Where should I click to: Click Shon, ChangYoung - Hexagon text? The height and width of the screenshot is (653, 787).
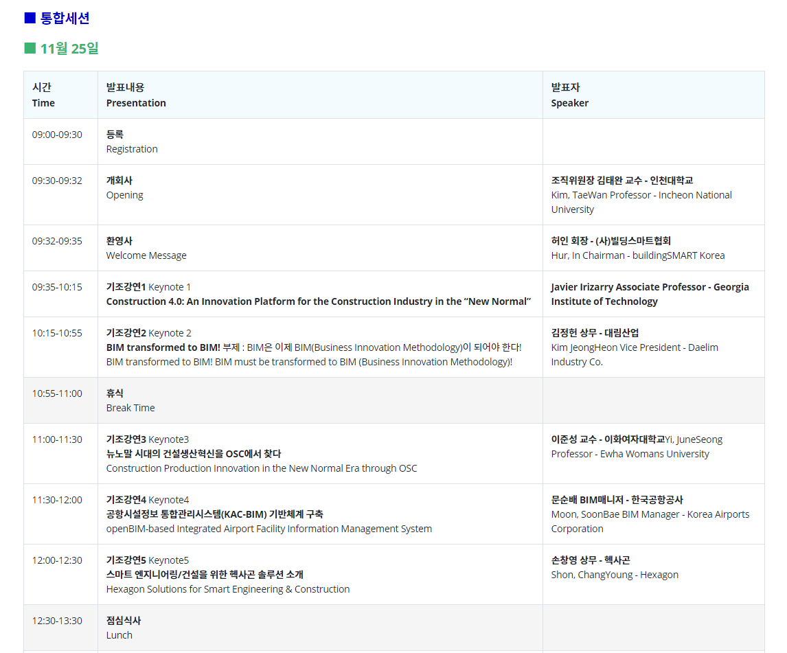pos(615,575)
